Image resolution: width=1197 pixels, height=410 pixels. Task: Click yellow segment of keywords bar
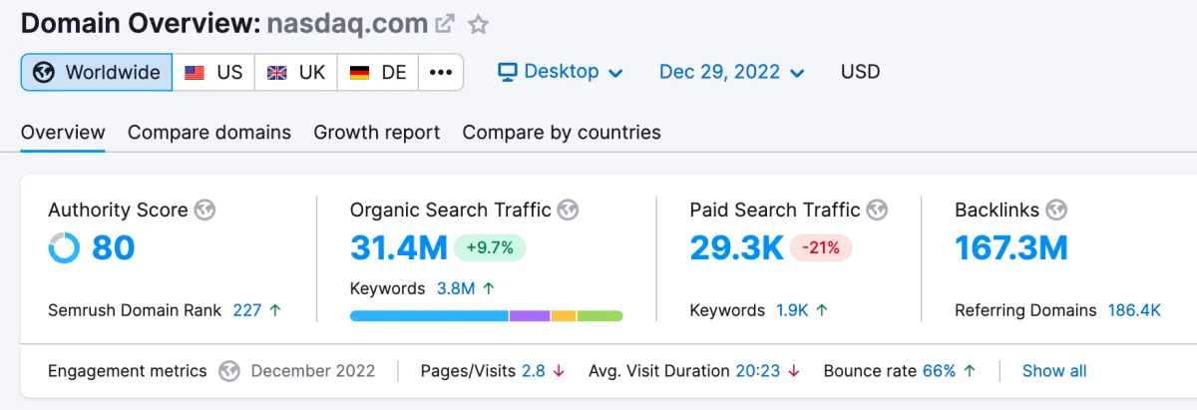pos(564,316)
